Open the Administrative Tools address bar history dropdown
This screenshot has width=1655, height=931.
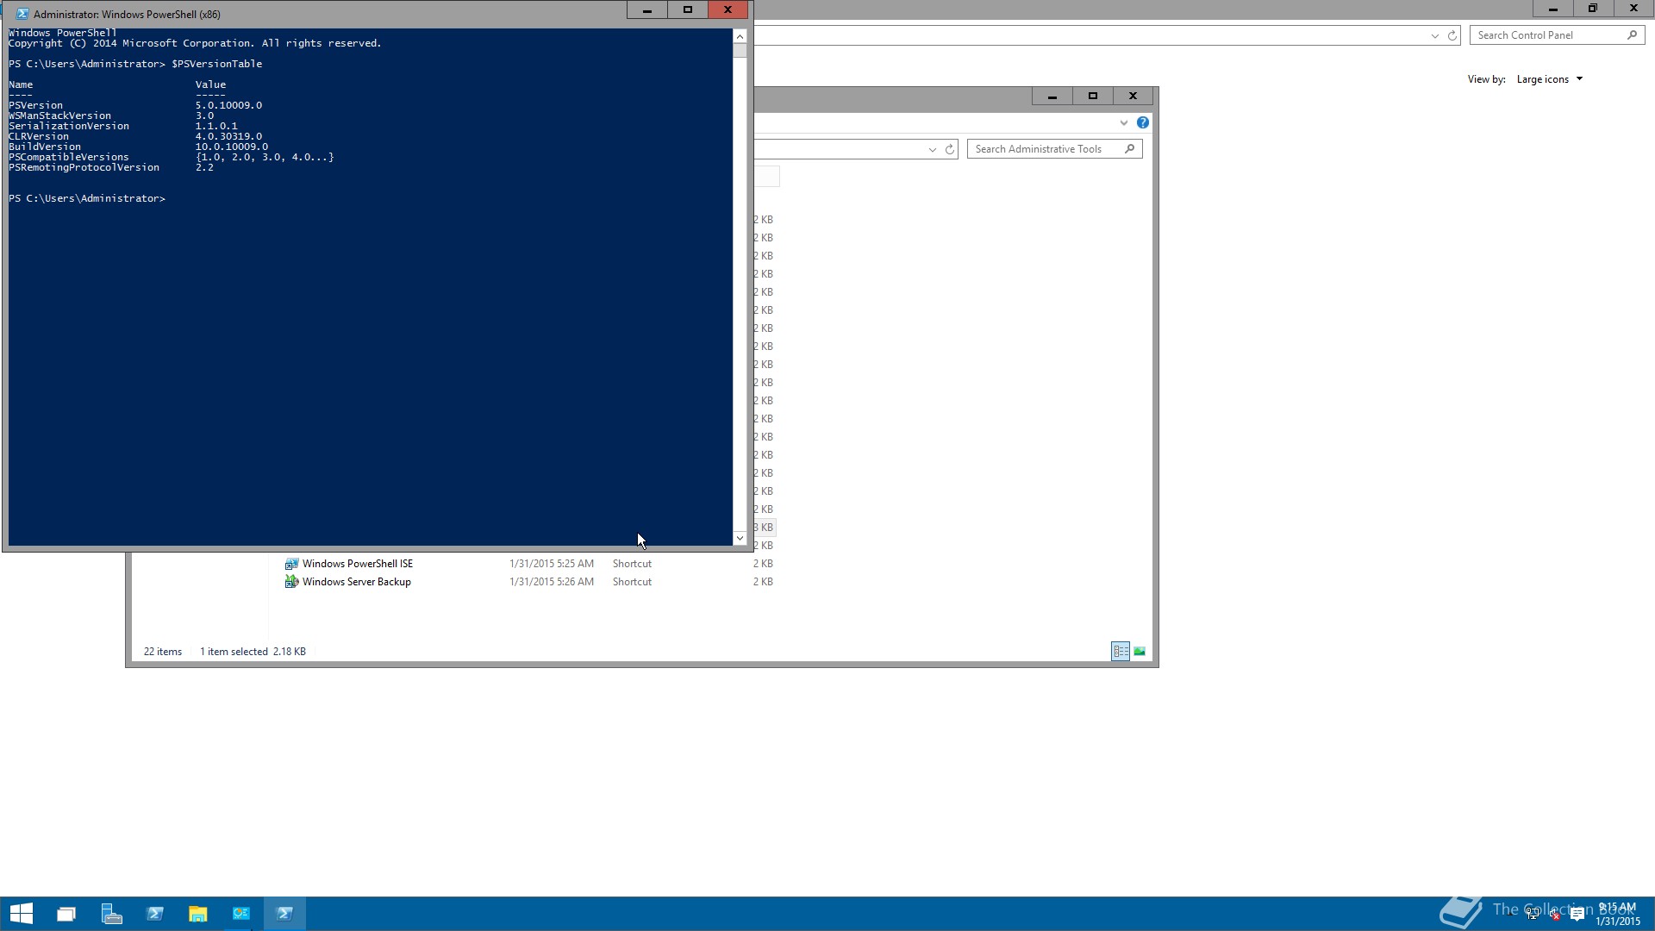click(x=932, y=149)
